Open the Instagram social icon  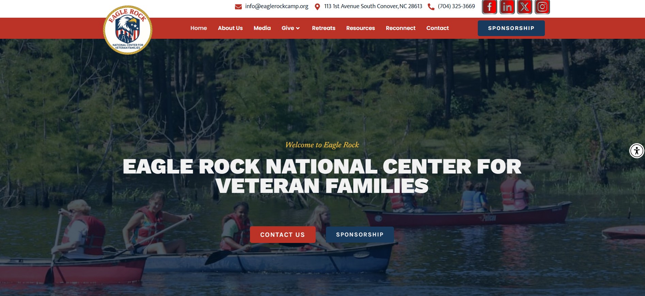(x=542, y=7)
